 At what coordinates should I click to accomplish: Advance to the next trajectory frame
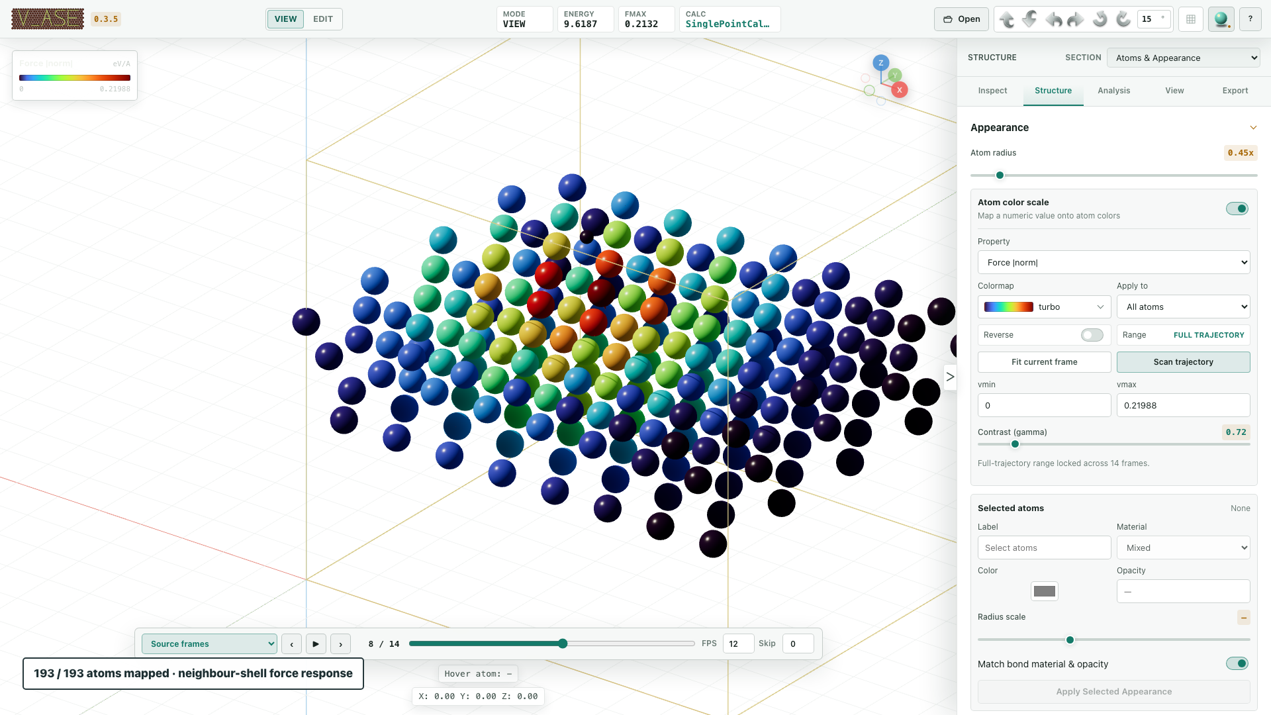340,644
